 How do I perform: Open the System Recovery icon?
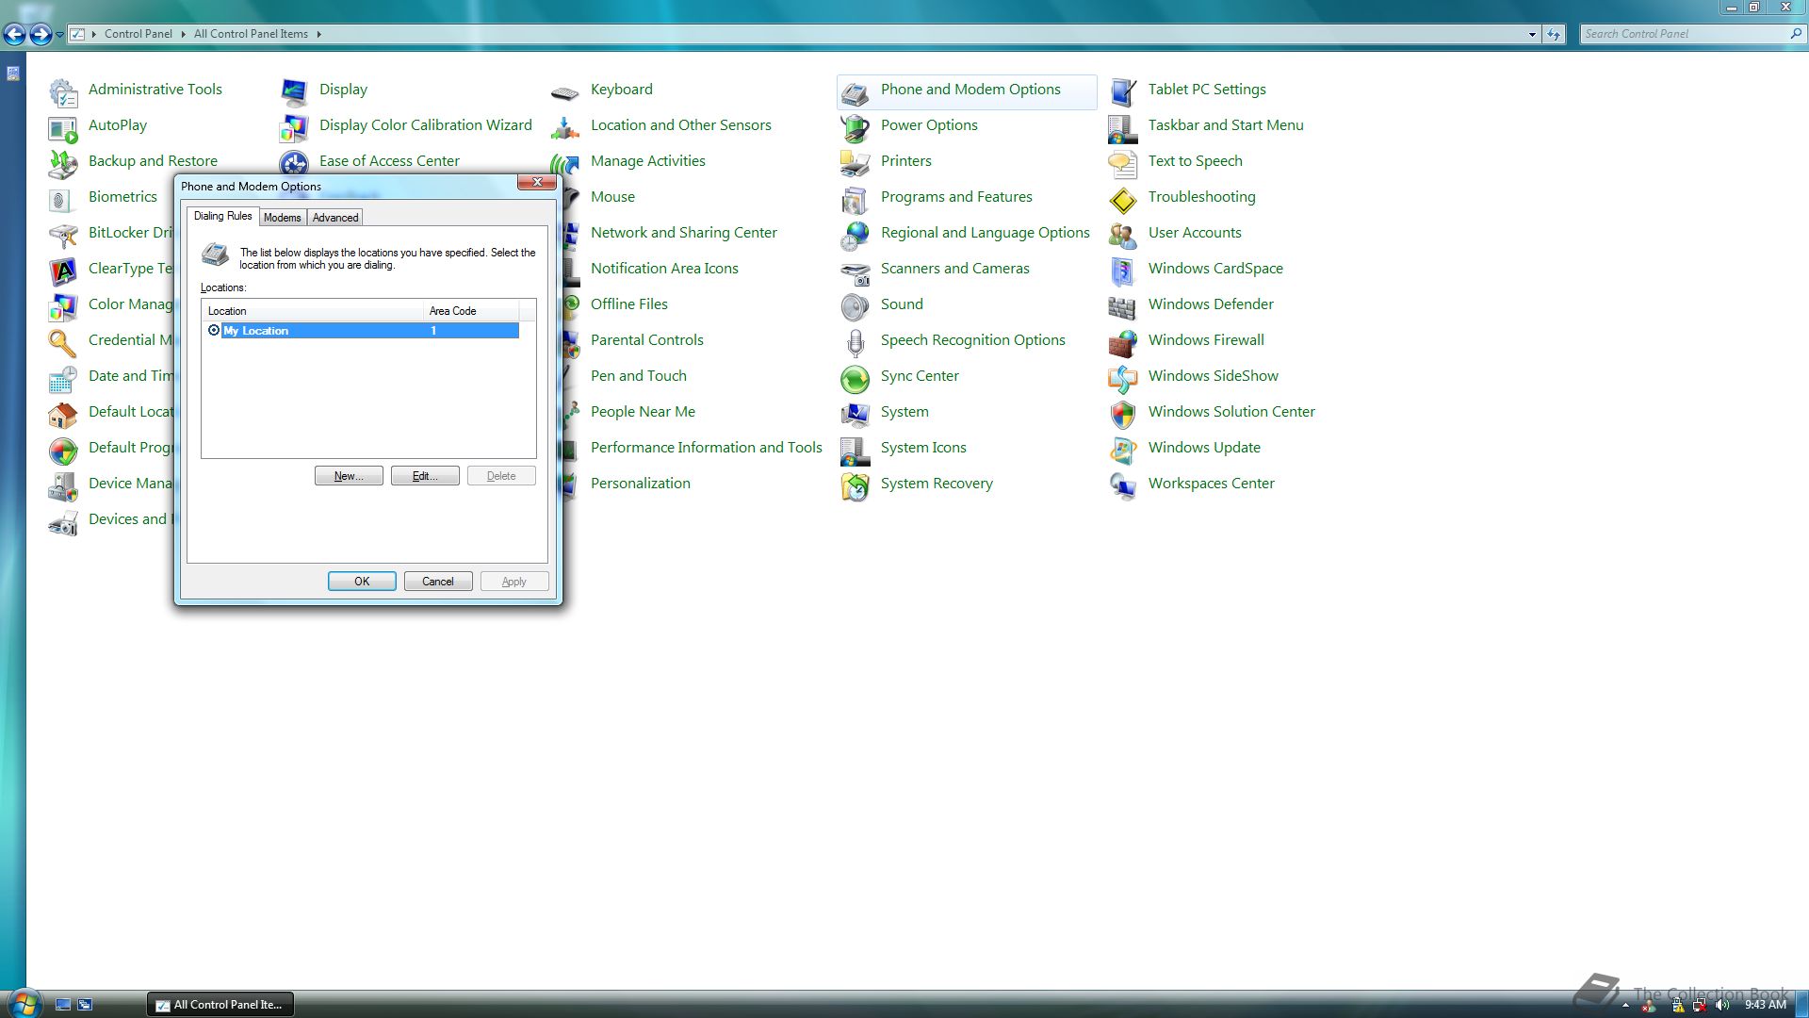pyautogui.click(x=856, y=485)
